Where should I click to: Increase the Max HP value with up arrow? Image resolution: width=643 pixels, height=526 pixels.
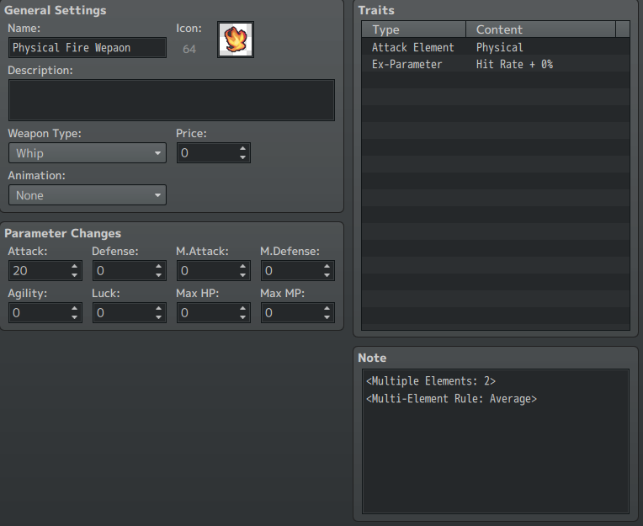(x=242, y=308)
